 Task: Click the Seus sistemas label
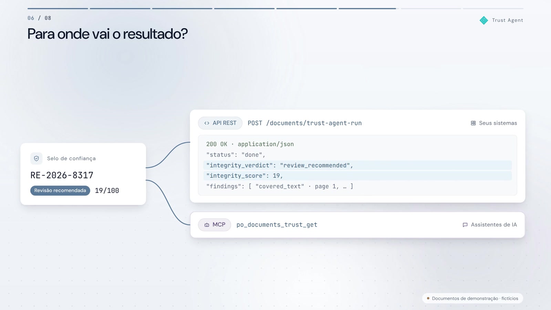coord(498,123)
